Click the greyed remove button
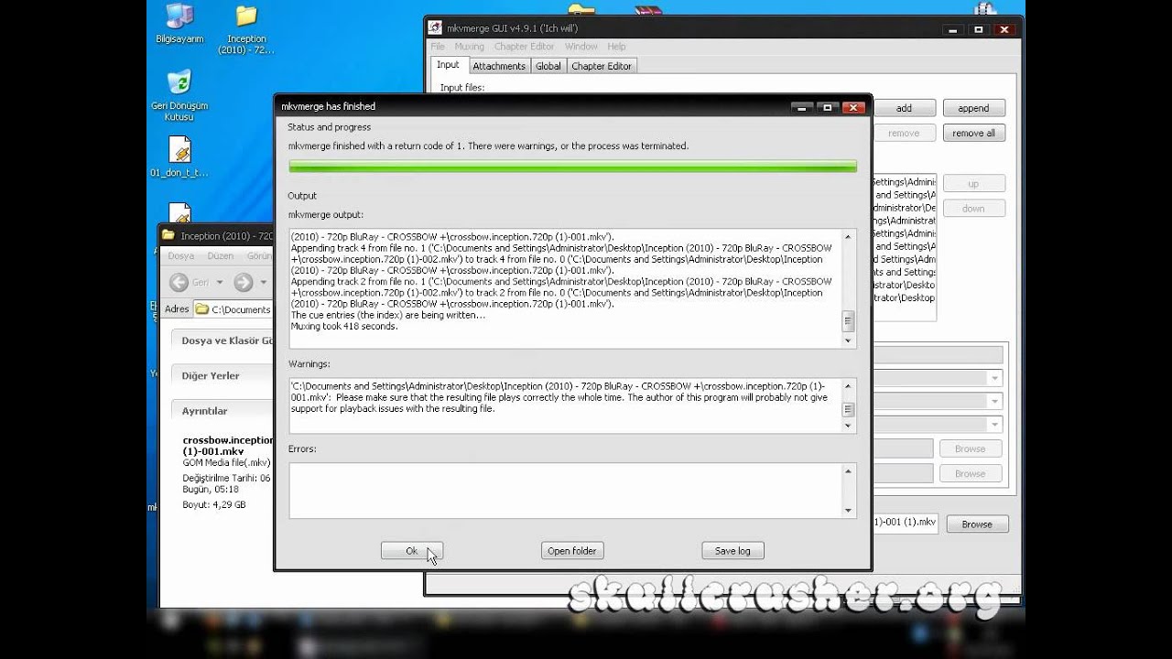This screenshot has width=1172, height=659. click(904, 134)
